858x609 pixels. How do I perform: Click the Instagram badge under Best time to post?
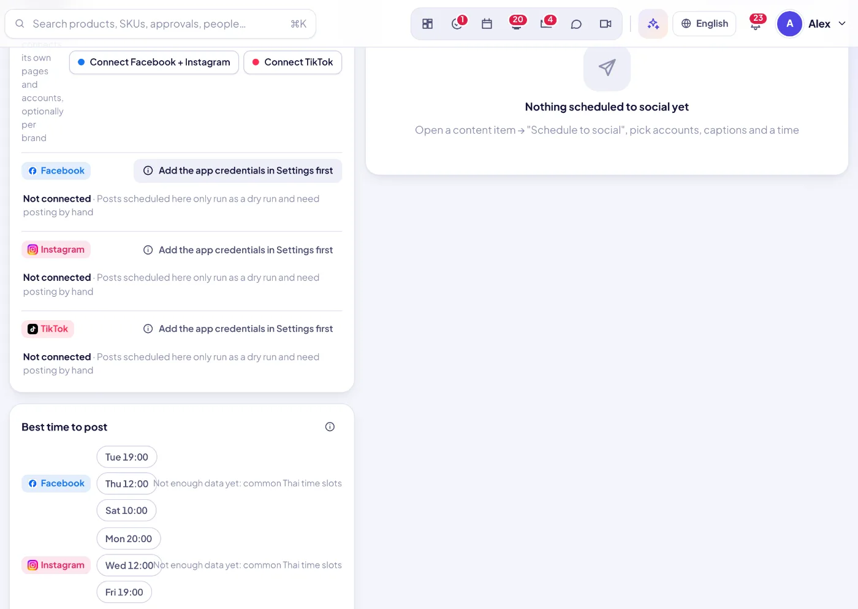click(56, 565)
